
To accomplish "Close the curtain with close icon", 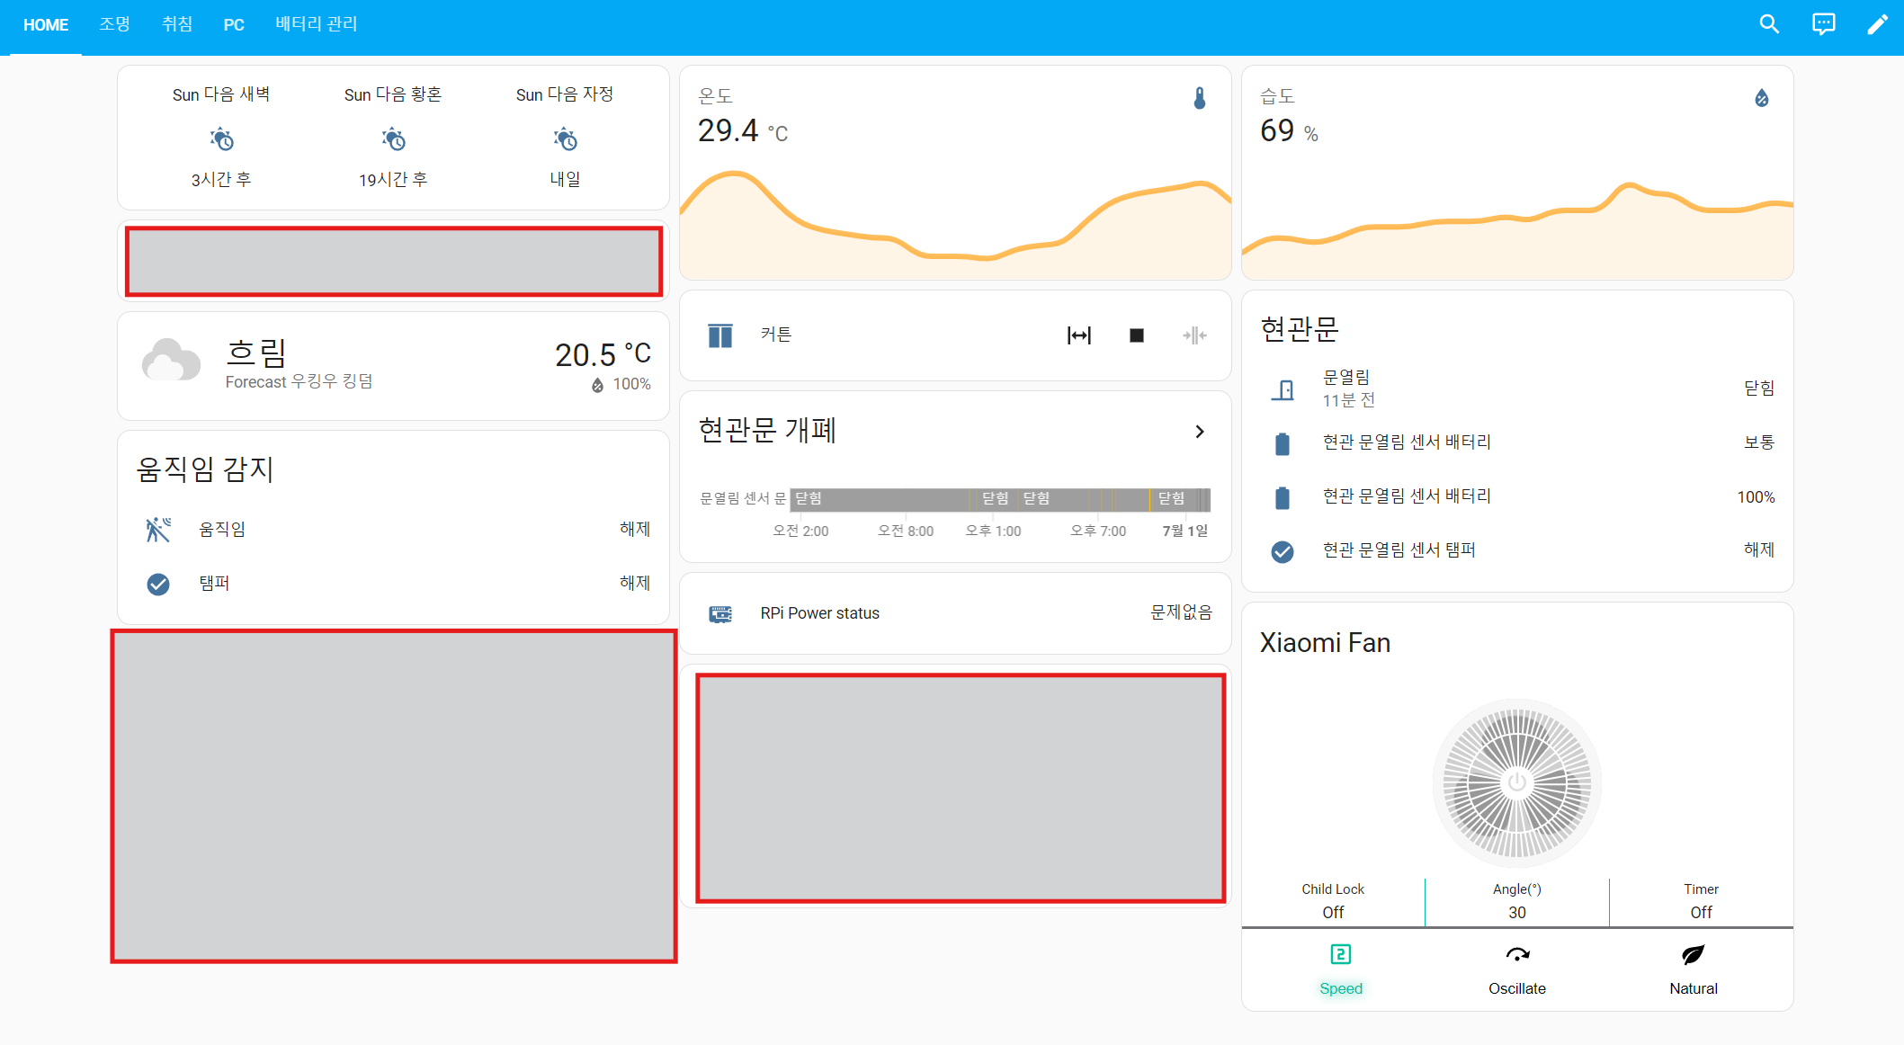I will [x=1194, y=335].
